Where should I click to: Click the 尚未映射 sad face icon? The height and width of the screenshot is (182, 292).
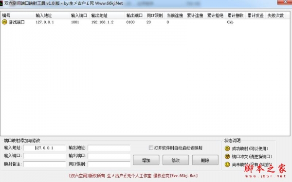(227, 165)
